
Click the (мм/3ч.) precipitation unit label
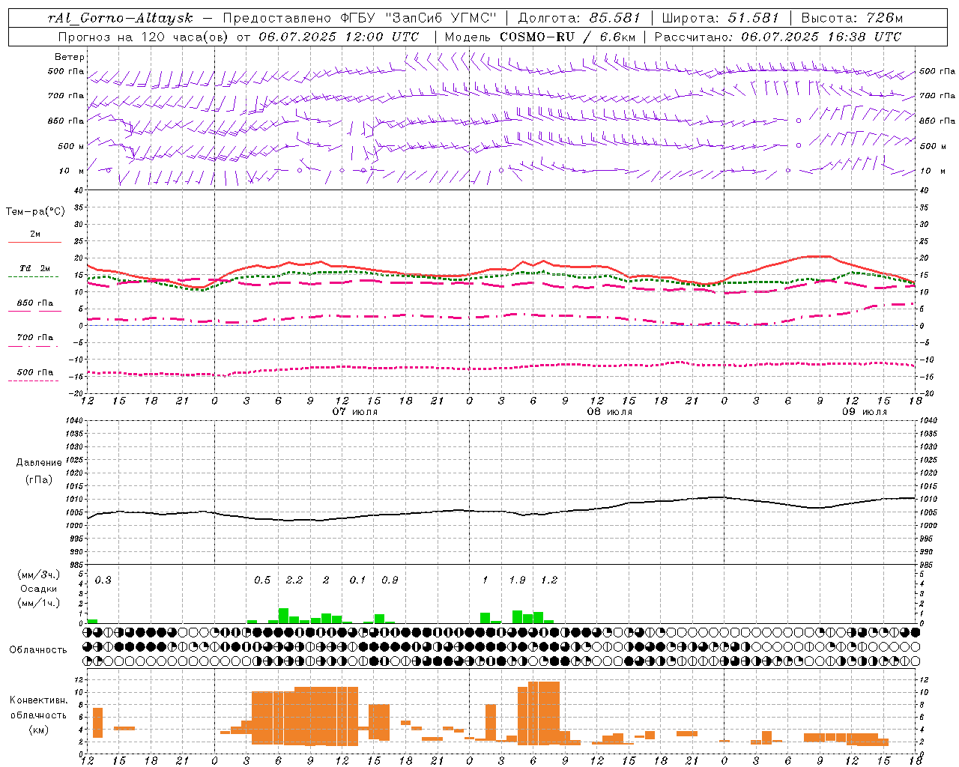coord(39,575)
